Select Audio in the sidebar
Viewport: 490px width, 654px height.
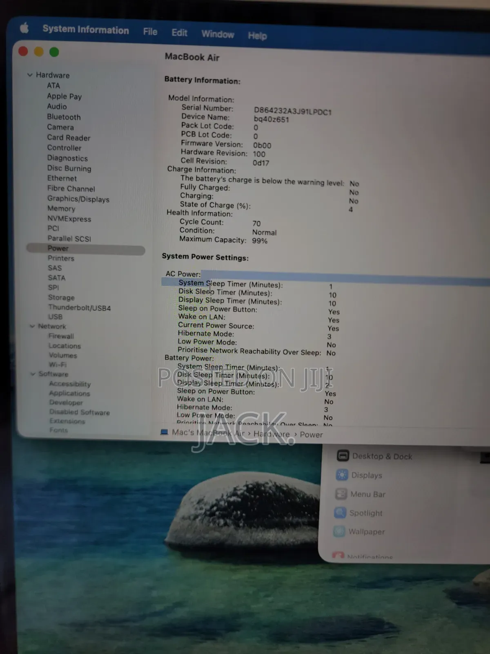click(57, 106)
